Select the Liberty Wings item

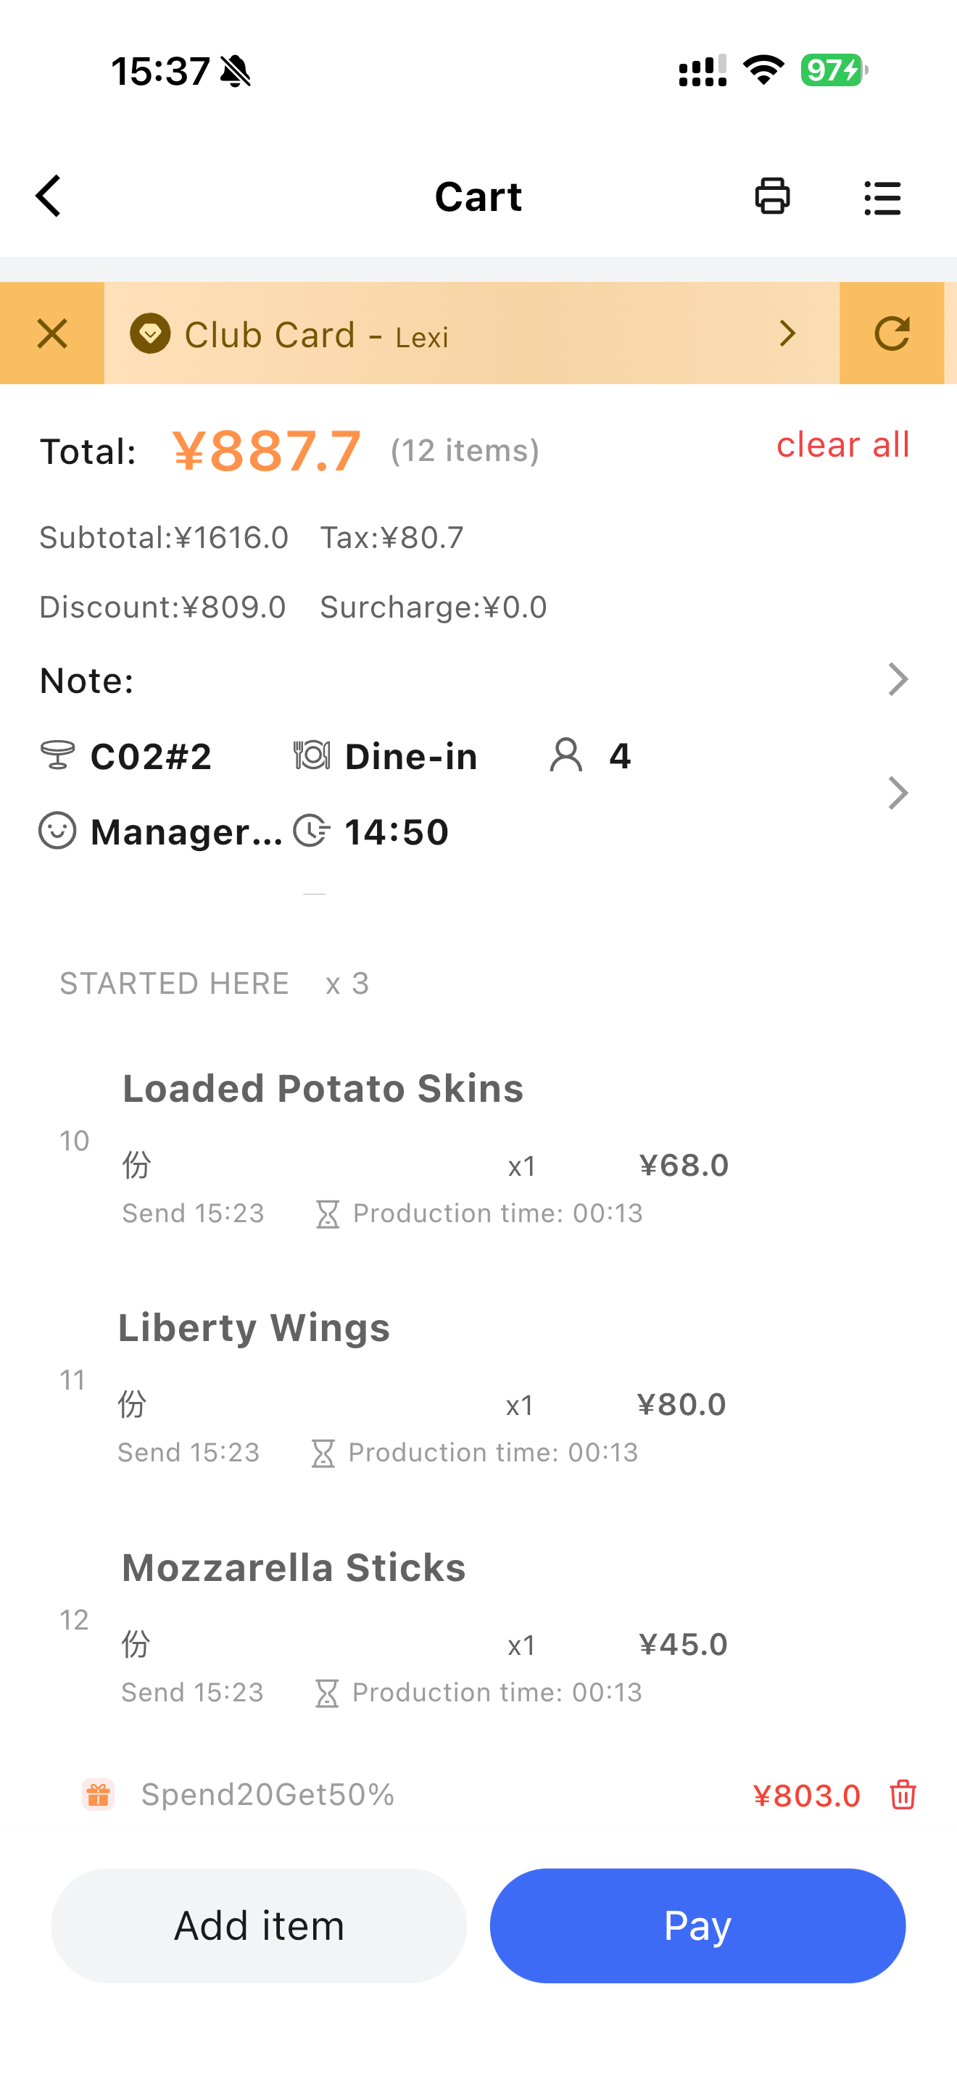[x=254, y=1327]
